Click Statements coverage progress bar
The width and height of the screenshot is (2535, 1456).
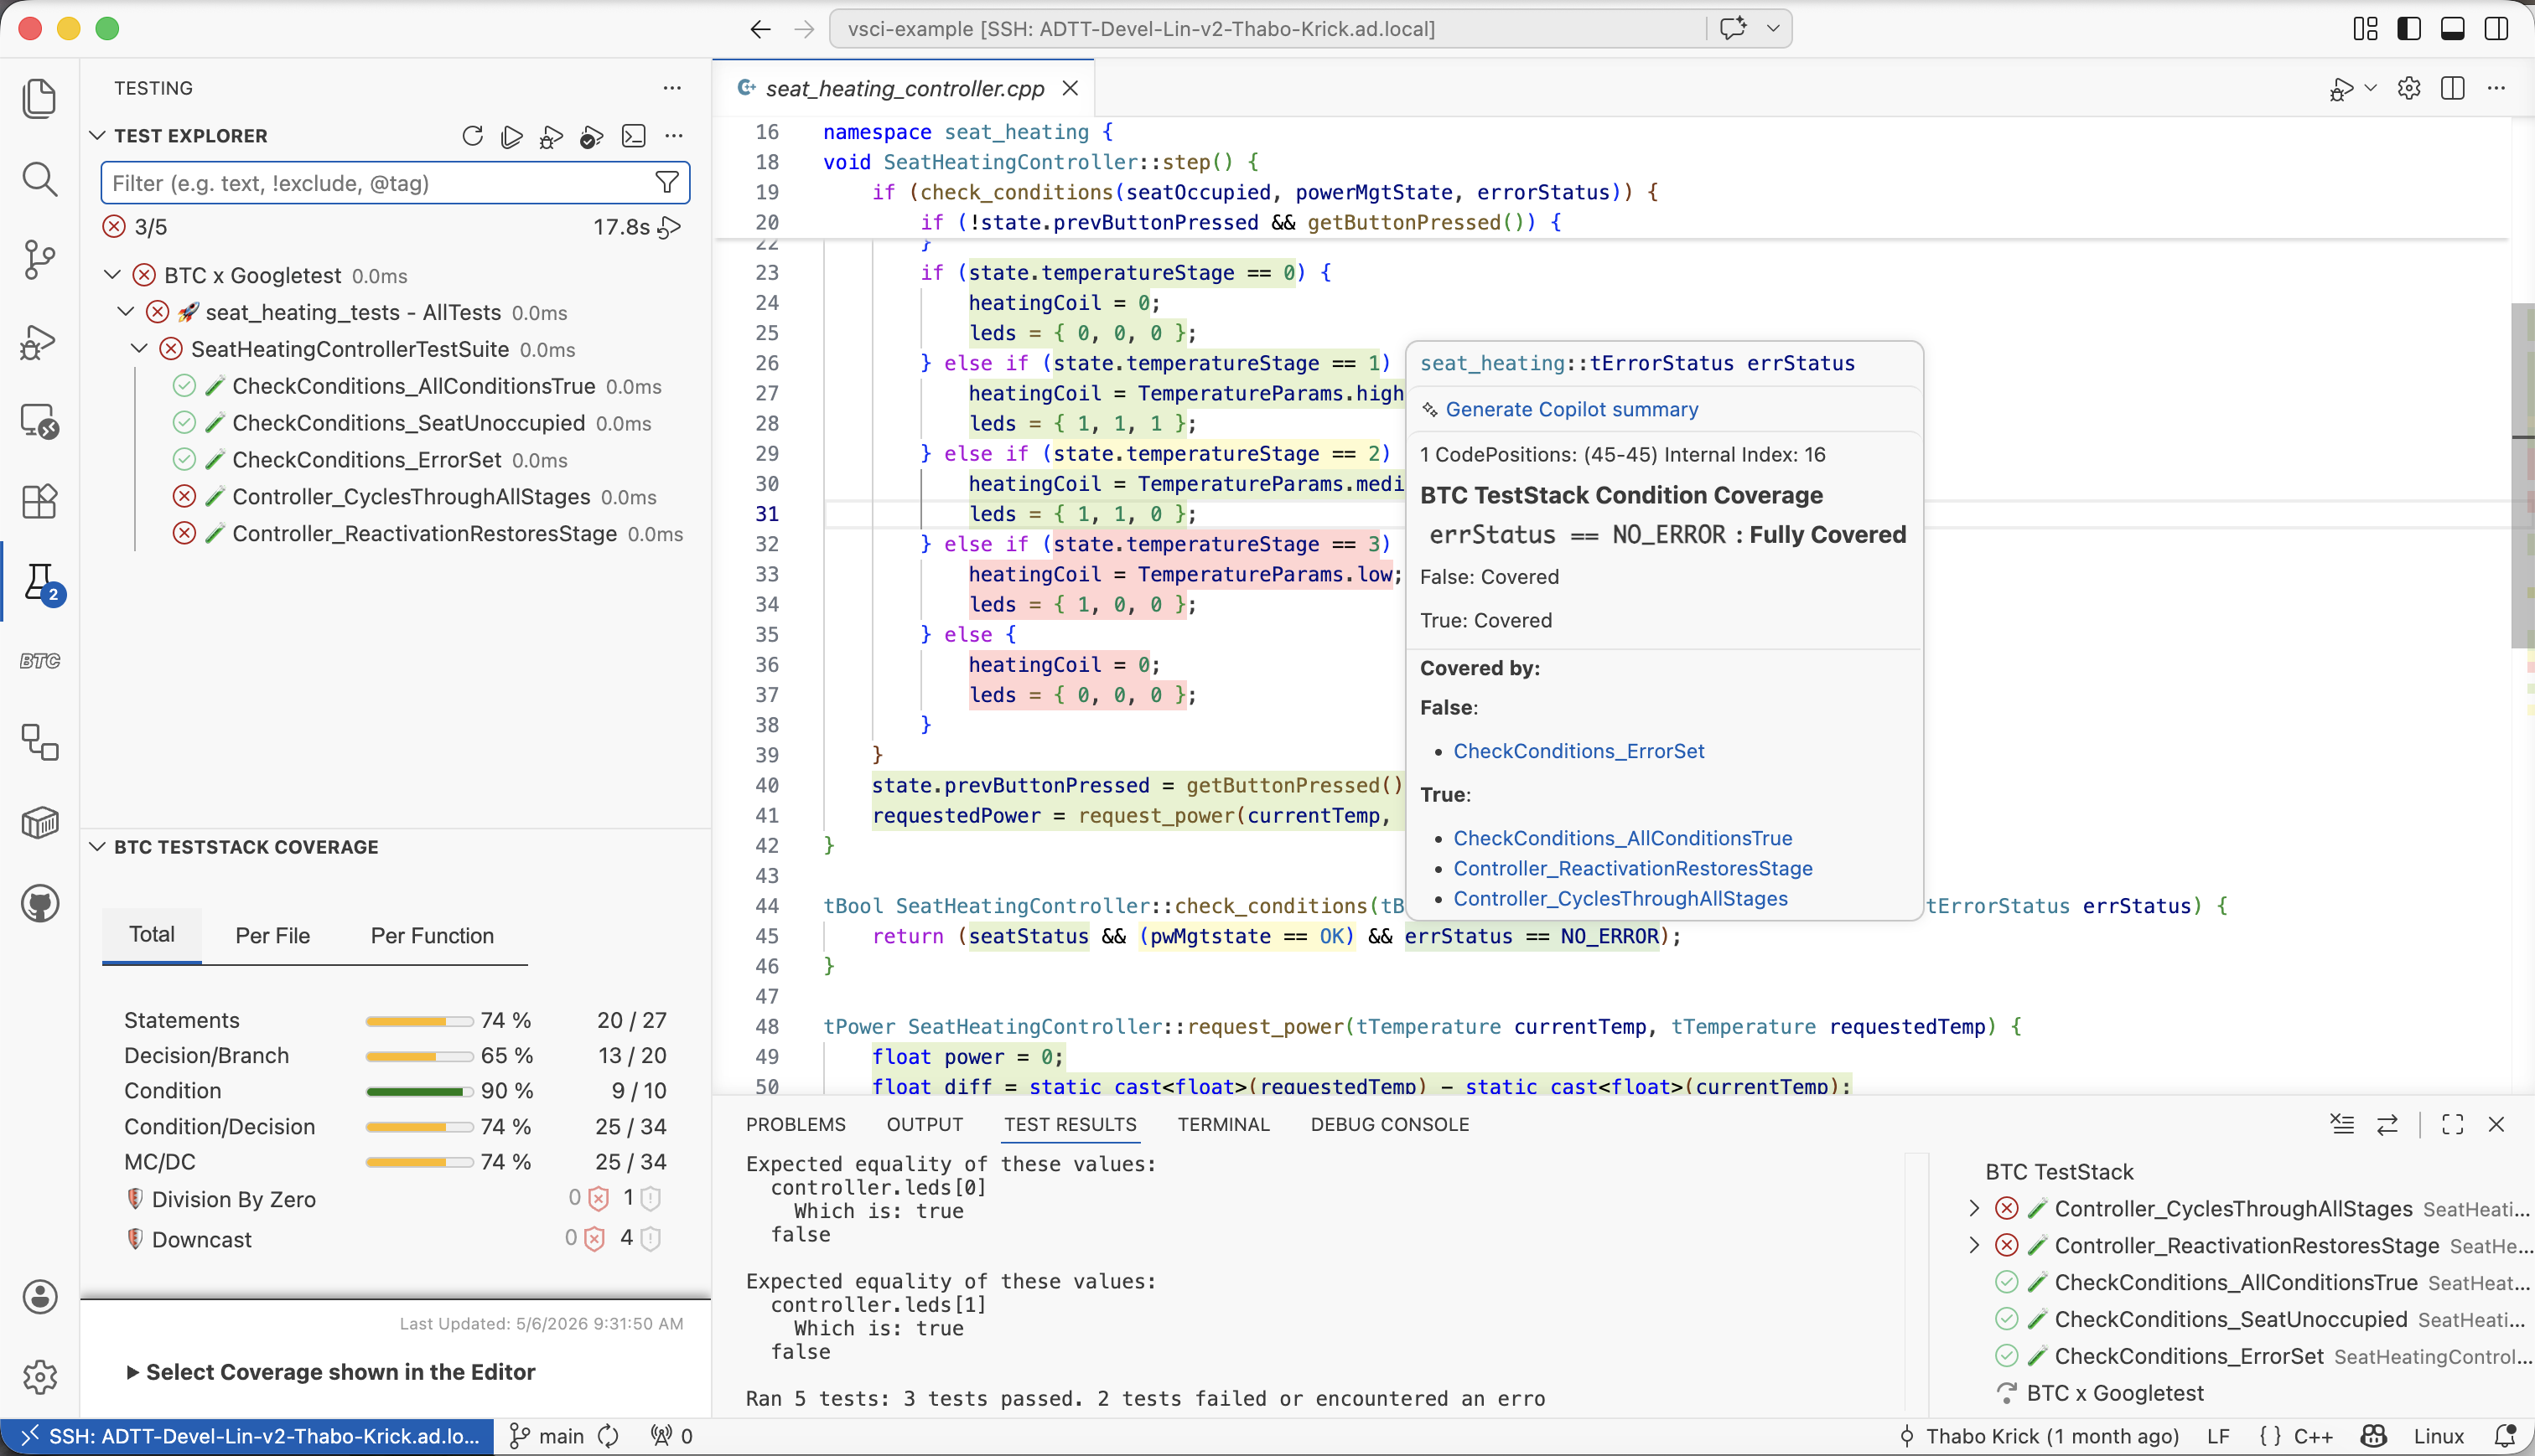(419, 1021)
